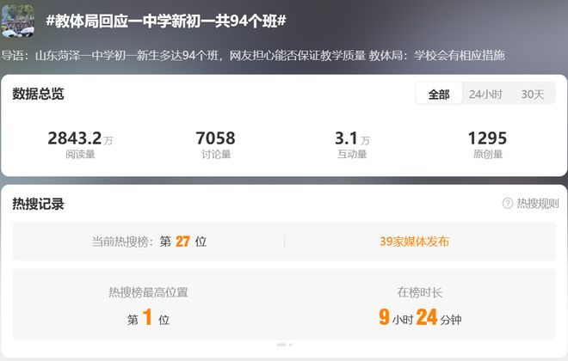Click the second carousel pagination dot

point(291,345)
